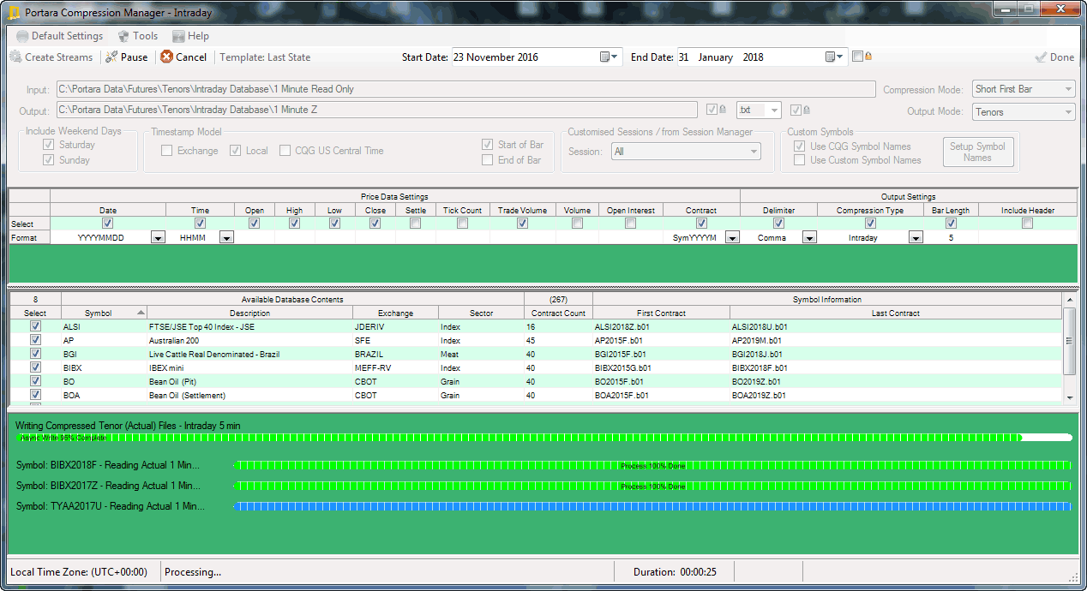Click the blue TYAA2017U progress bar
The width and height of the screenshot is (1087, 591).
(652, 507)
